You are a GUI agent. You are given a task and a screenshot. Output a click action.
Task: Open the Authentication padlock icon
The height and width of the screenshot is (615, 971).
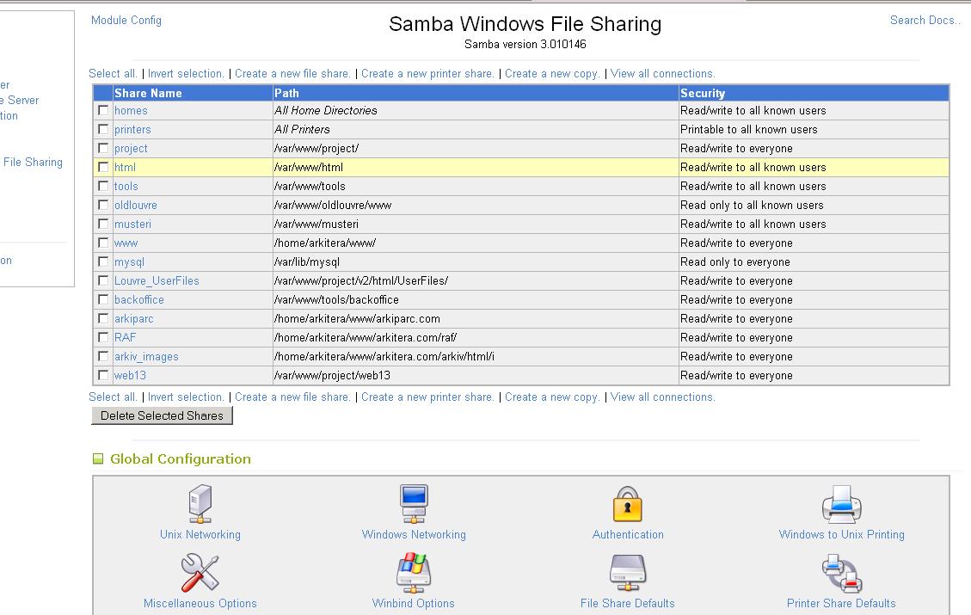(627, 504)
